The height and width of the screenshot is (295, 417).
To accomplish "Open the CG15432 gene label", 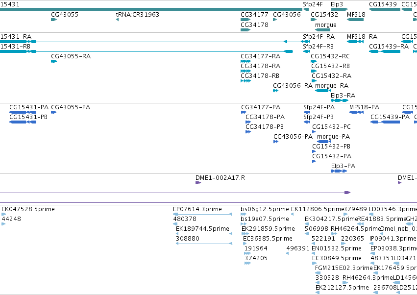I will click(x=324, y=14).
